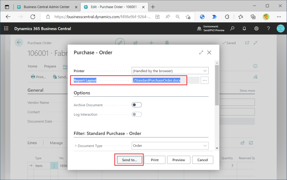Toggle the Log Interaction switch
Image resolution: width=287 pixels, height=180 pixels.
tap(137, 115)
